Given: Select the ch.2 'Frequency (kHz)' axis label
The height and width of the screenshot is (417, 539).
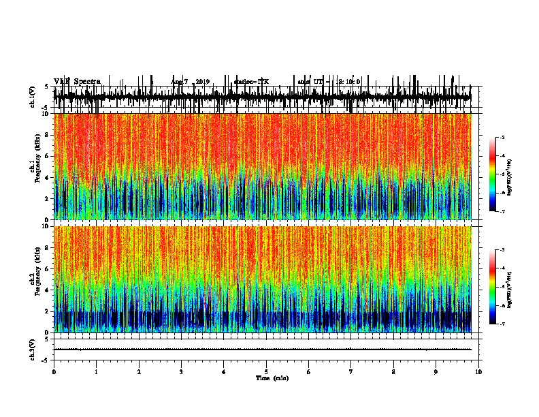Looking at the screenshot, I should pyautogui.click(x=37, y=271).
